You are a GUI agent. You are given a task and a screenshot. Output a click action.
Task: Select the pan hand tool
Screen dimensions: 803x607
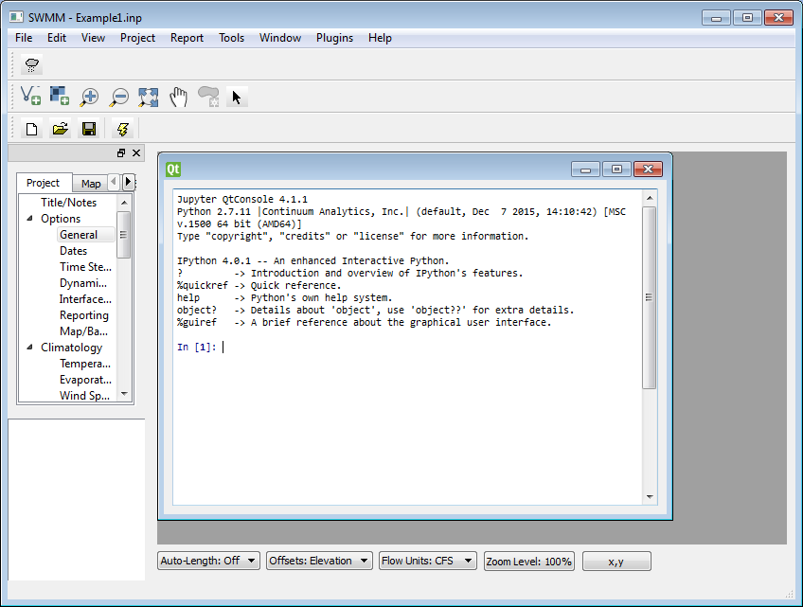pos(178,97)
